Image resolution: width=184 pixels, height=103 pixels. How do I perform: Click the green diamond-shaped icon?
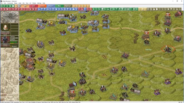coord(134,9)
